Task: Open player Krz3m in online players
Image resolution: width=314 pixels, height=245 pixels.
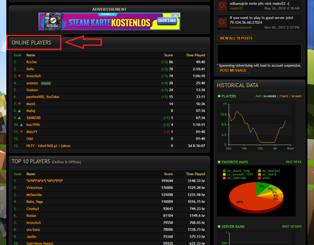Action: click(x=32, y=62)
